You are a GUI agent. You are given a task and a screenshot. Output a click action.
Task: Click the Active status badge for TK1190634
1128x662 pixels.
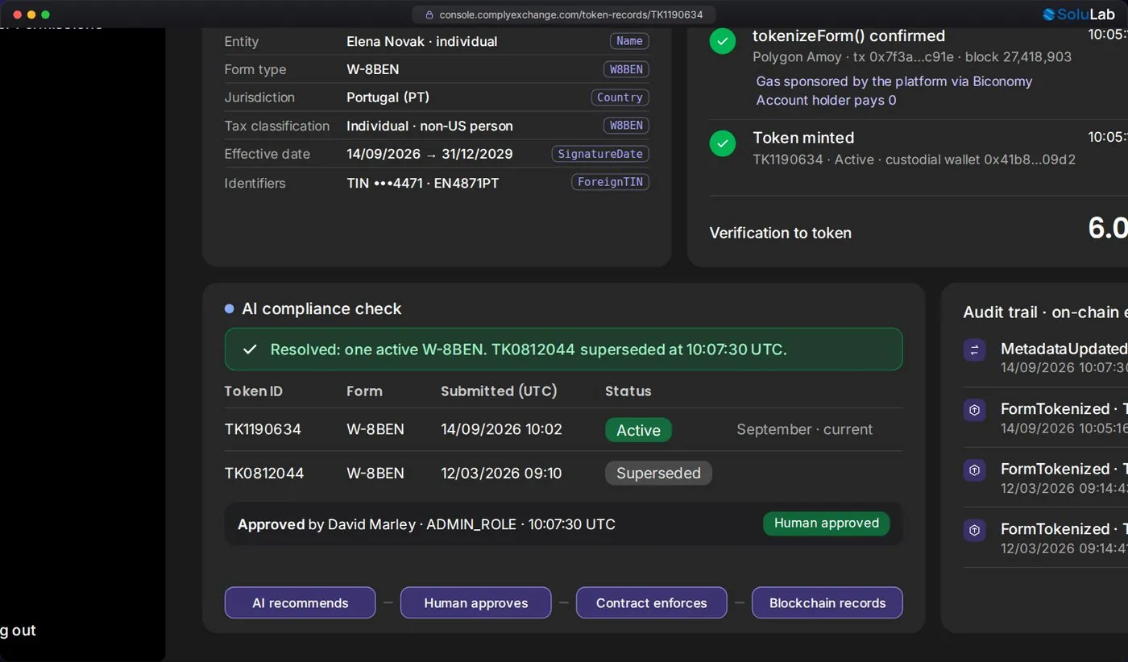click(638, 430)
